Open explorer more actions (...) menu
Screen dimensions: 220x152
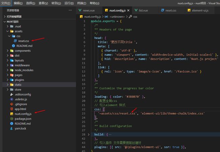point(70,10)
